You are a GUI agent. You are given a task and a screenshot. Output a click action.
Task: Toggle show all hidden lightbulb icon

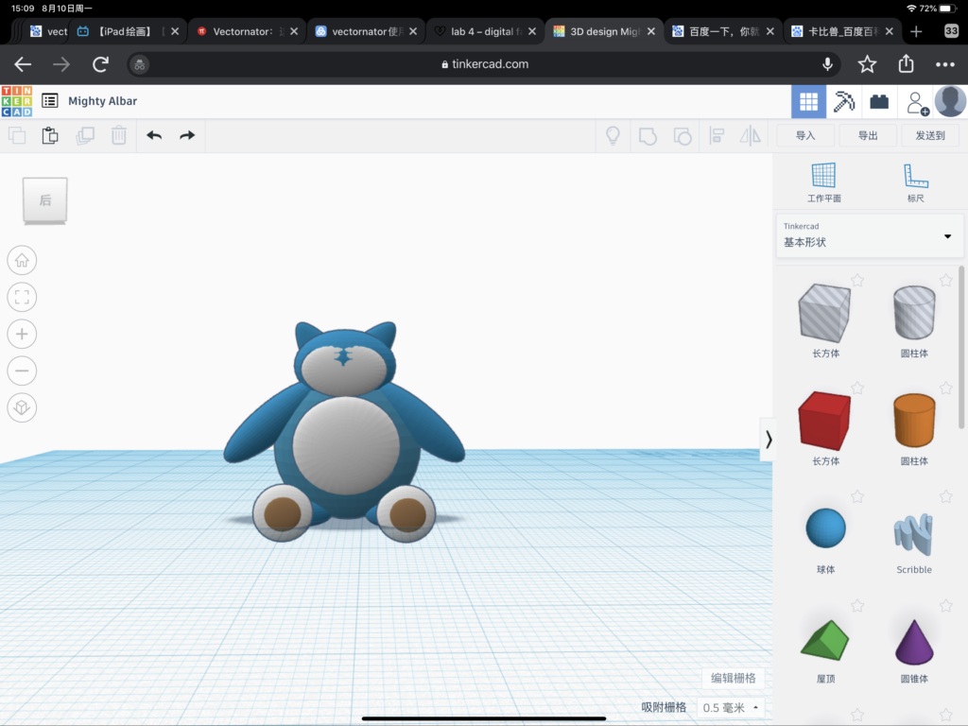(x=613, y=136)
